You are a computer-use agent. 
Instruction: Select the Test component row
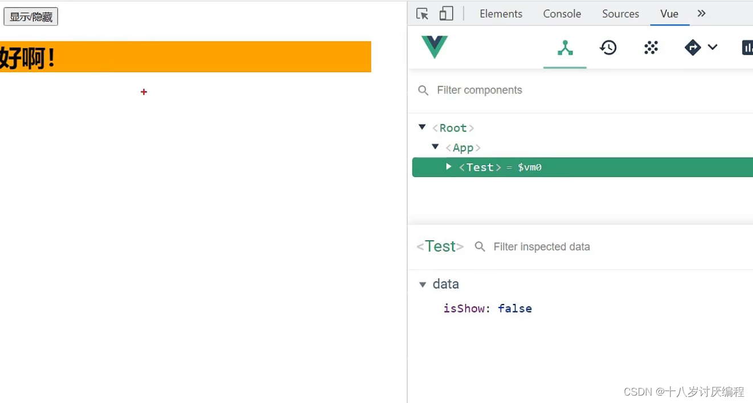coord(583,167)
